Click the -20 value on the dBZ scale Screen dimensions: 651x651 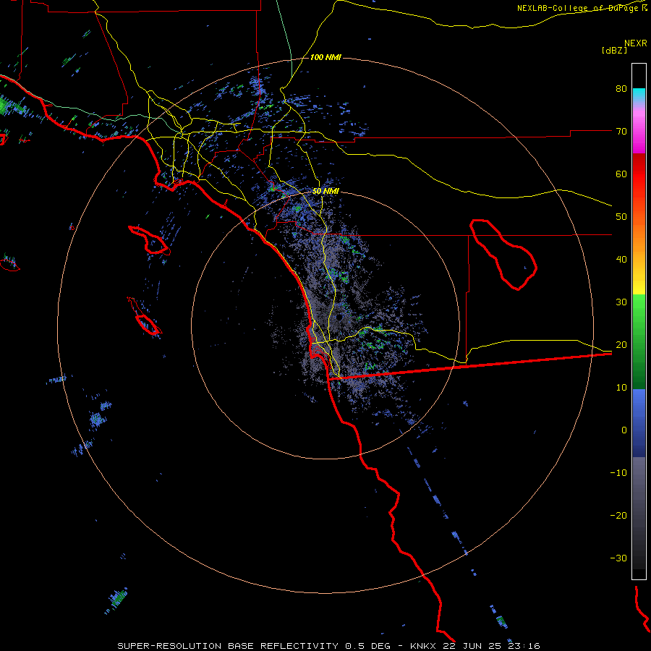point(618,515)
